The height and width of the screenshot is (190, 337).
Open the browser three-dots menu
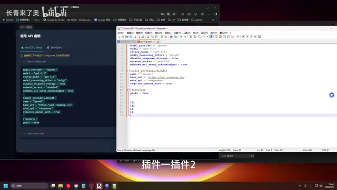pos(209,14)
